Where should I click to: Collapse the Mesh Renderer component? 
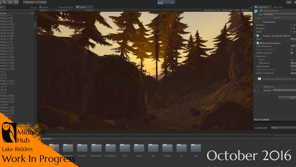[x=255, y=43]
